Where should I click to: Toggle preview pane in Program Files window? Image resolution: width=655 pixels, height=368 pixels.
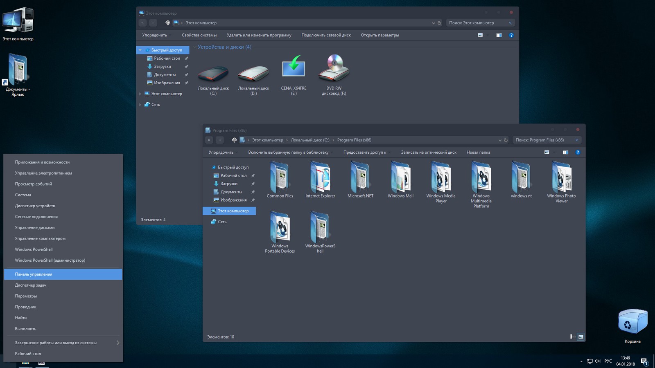(565, 152)
